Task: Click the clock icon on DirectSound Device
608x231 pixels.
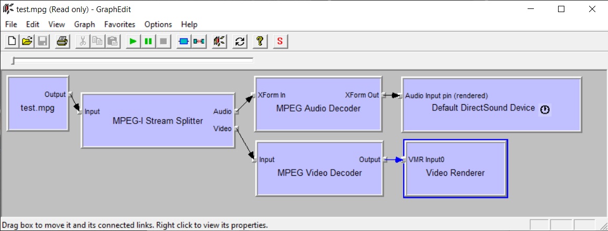Action: click(545, 109)
